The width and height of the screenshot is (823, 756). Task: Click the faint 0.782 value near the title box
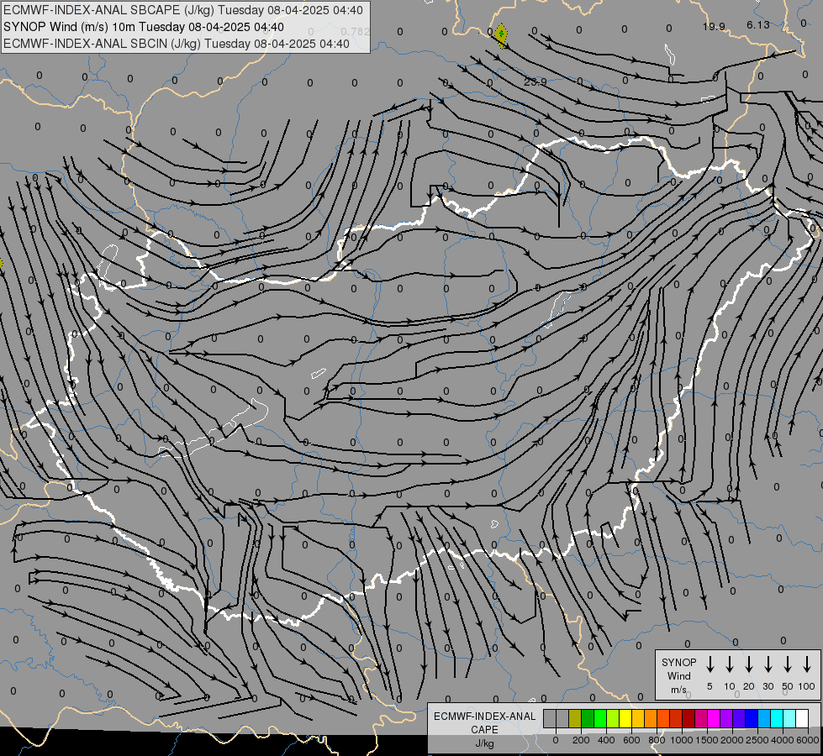pyautogui.click(x=356, y=31)
